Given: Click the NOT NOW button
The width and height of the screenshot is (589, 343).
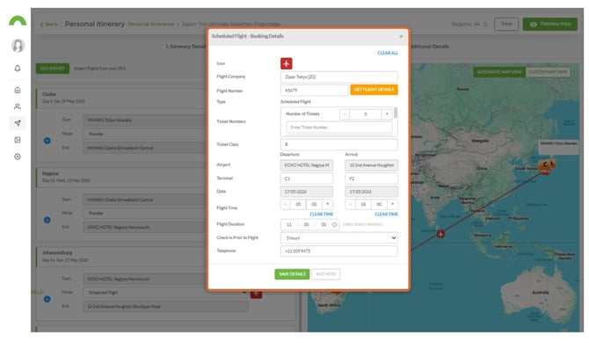Looking at the screenshot, I should click(325, 274).
